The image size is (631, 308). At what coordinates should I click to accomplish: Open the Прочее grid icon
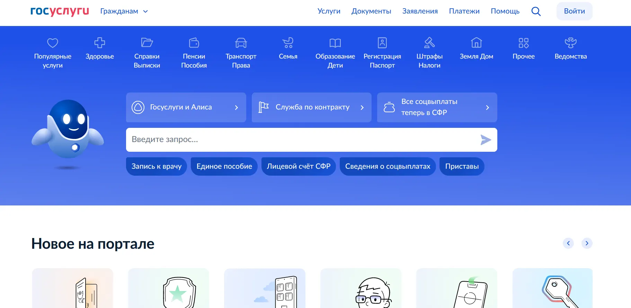(524, 43)
